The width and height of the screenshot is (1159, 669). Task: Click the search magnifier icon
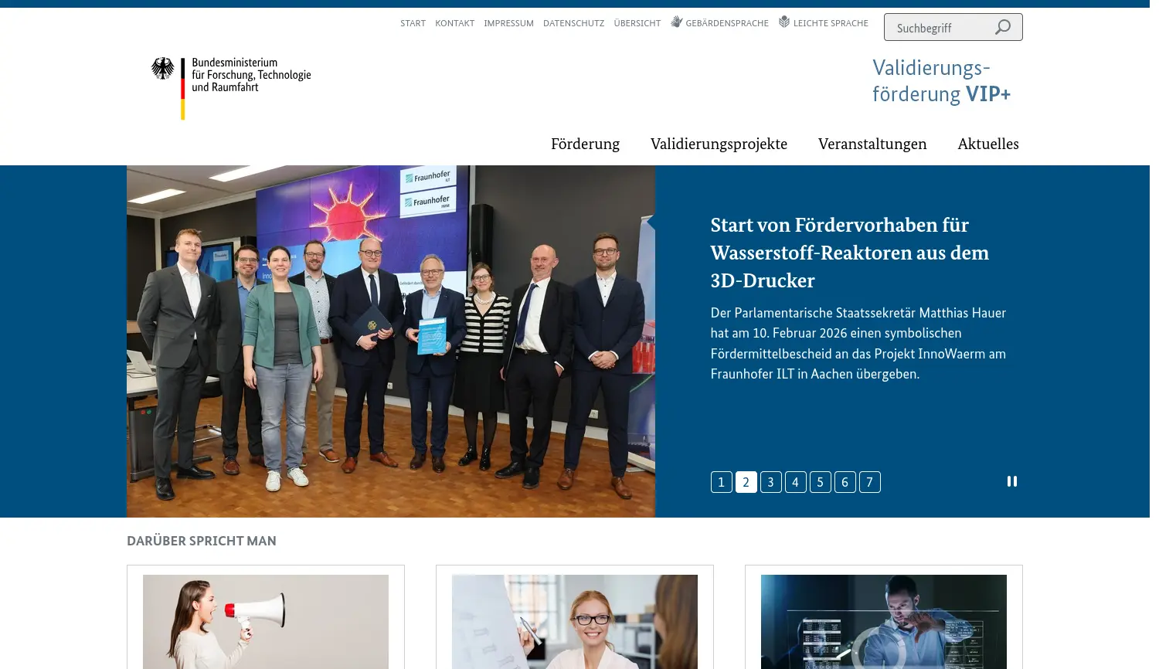tap(1003, 28)
